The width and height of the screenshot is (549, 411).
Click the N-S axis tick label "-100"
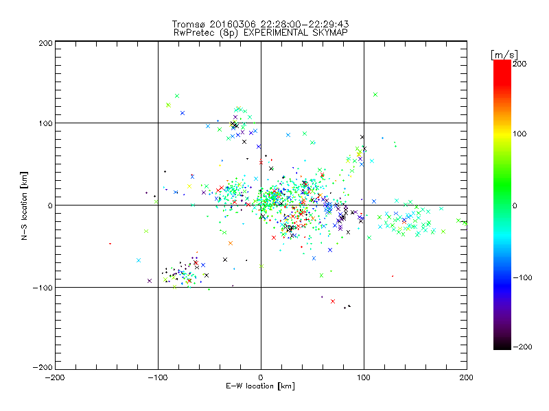click(x=43, y=288)
